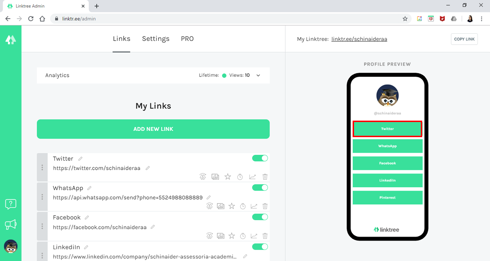The width and height of the screenshot is (490, 261).
Task: View analytics chart for Twitter link
Action: tap(253, 177)
